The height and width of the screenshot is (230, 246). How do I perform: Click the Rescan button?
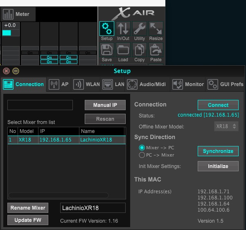point(105,119)
